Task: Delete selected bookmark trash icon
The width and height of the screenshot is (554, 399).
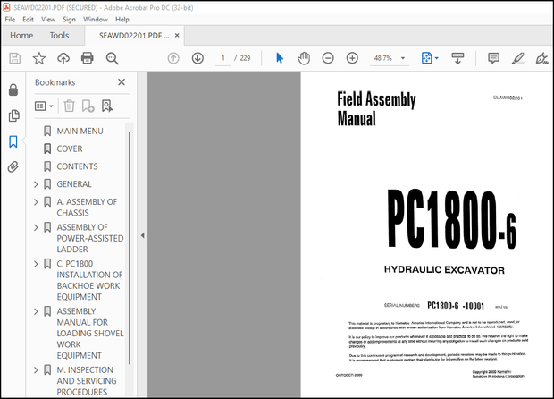Action: pyautogui.click(x=70, y=106)
